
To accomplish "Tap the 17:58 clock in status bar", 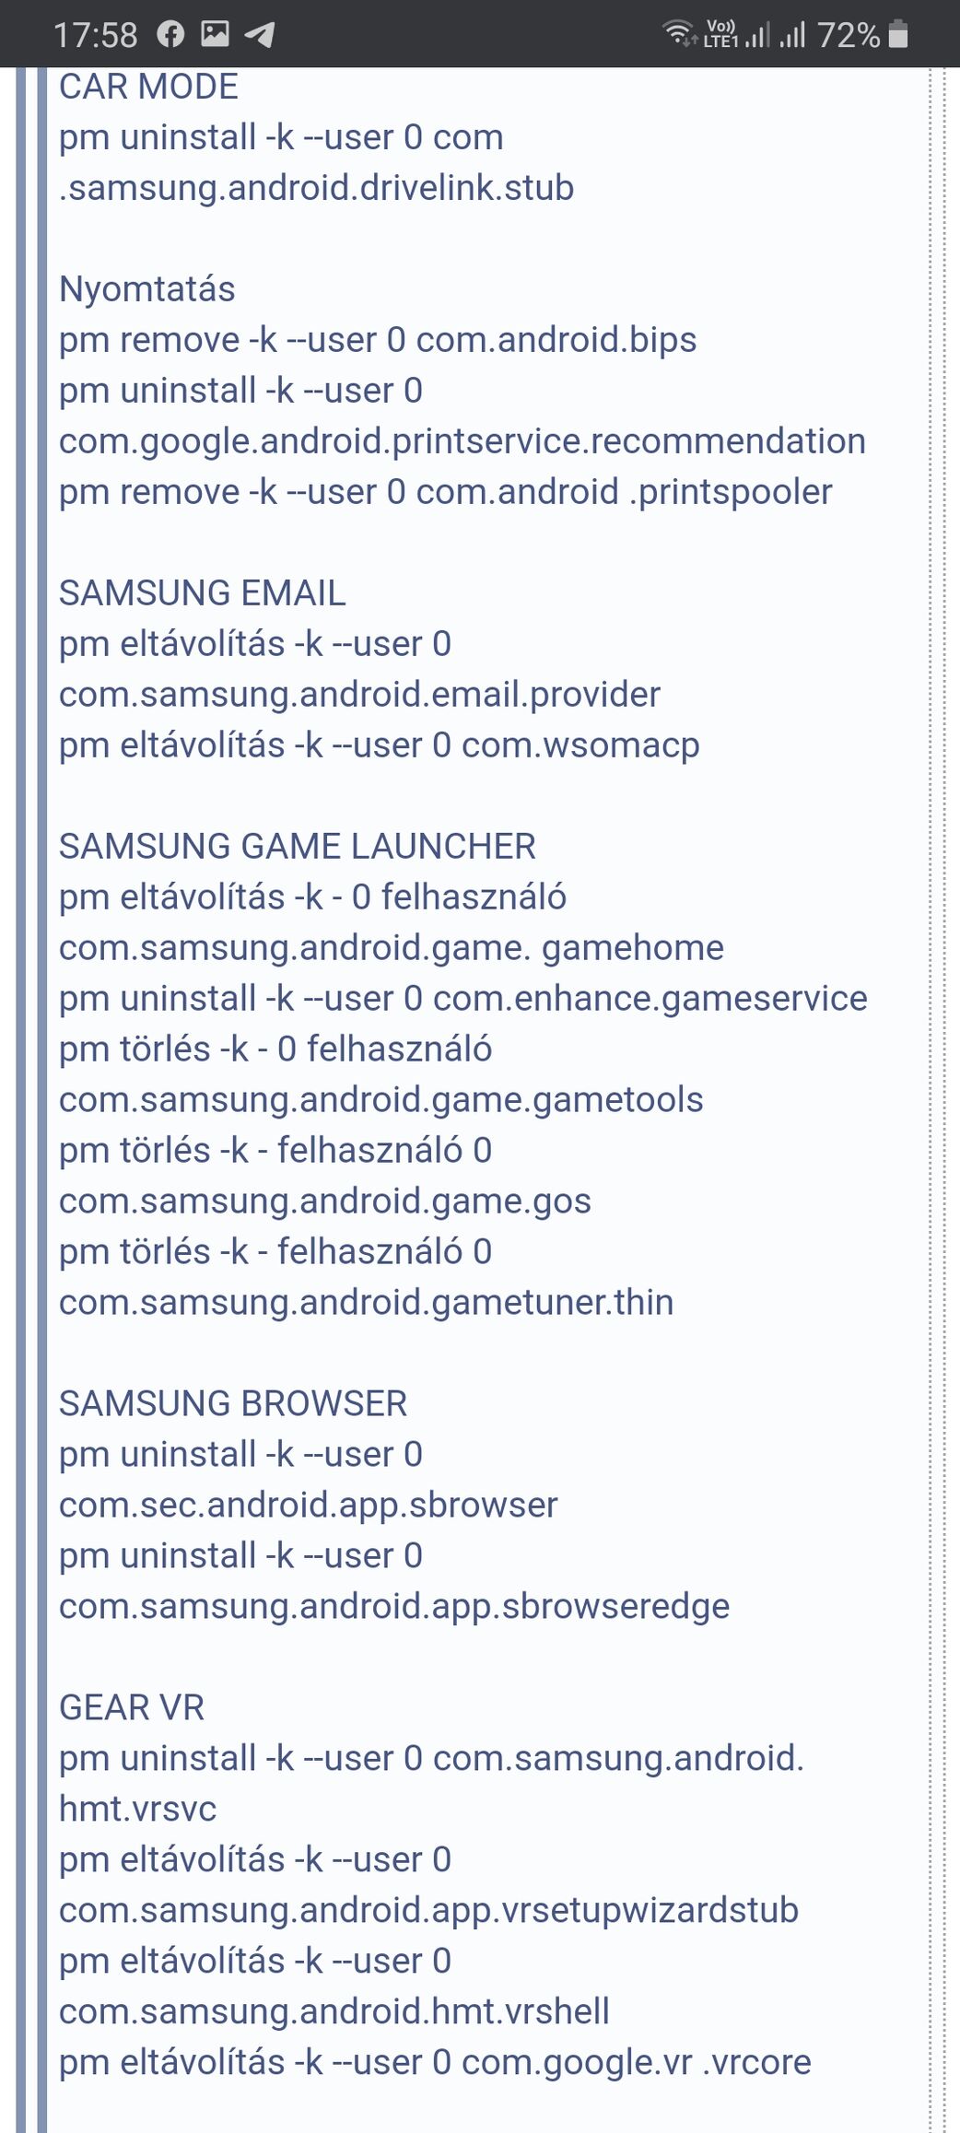I will point(95,35).
